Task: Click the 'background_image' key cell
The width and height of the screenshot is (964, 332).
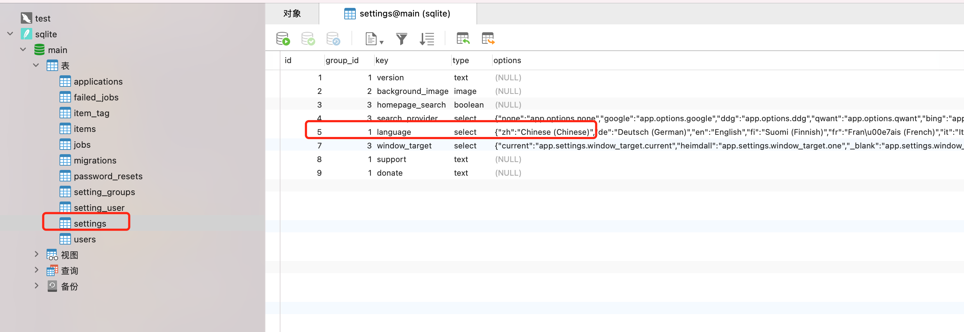Action: [413, 91]
